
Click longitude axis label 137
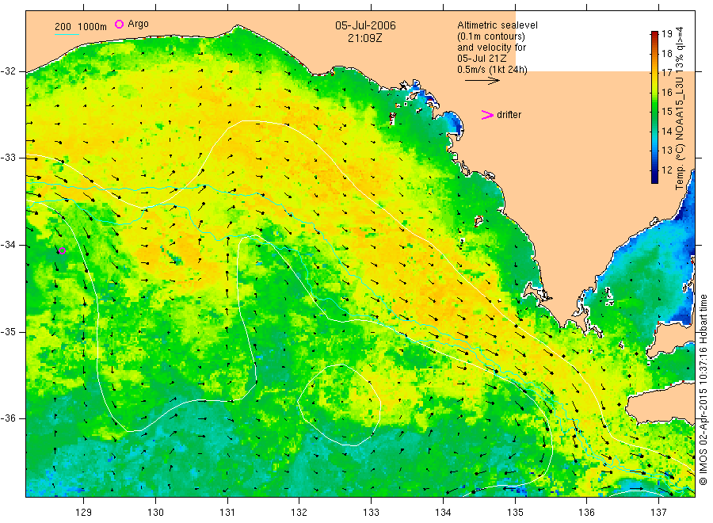(658, 513)
